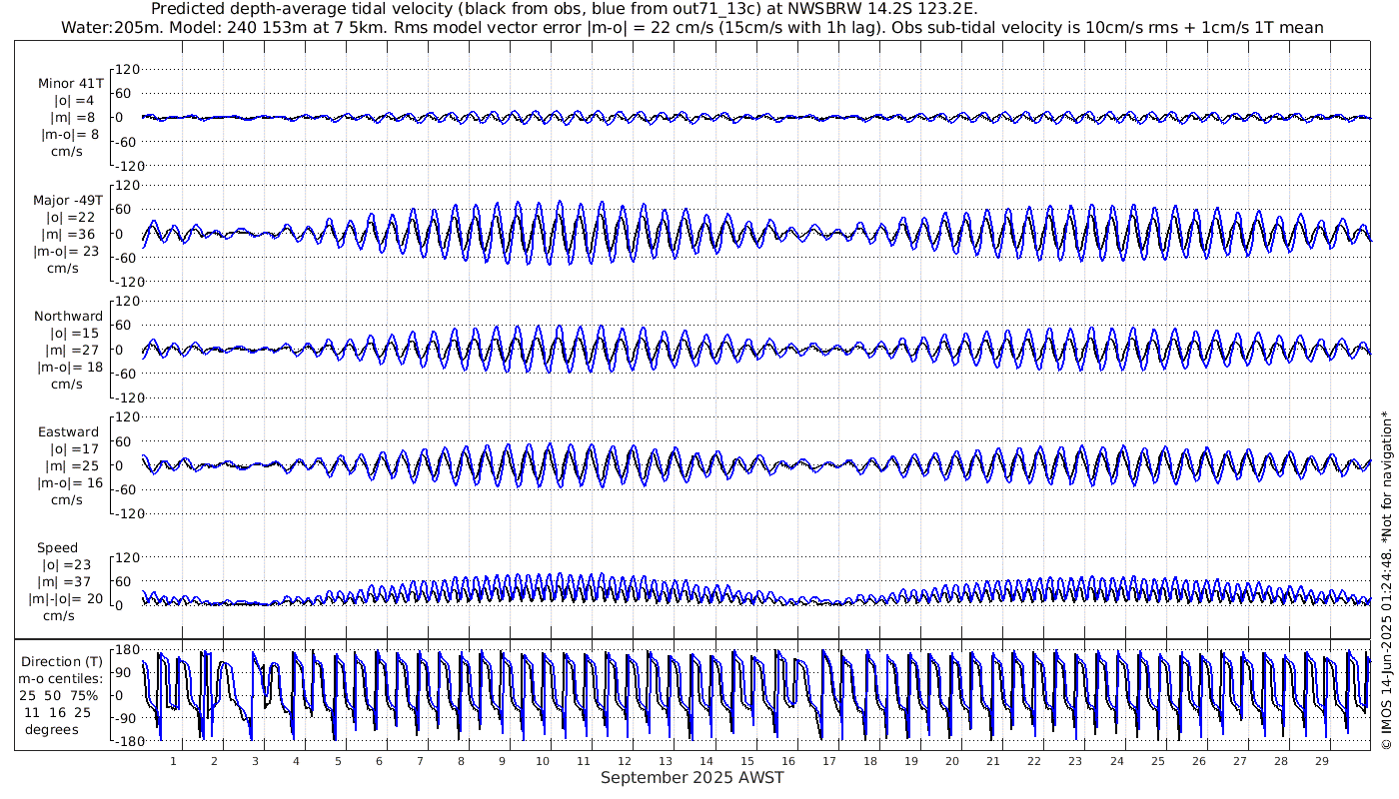Click the 'Speed' panel label
The height and width of the screenshot is (799, 1399).
pyautogui.click(x=58, y=548)
